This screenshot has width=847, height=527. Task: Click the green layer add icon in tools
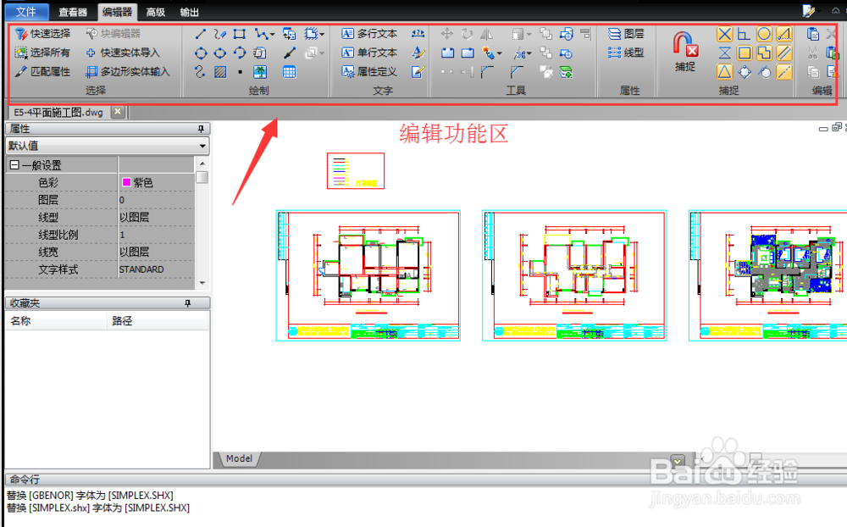[566, 72]
